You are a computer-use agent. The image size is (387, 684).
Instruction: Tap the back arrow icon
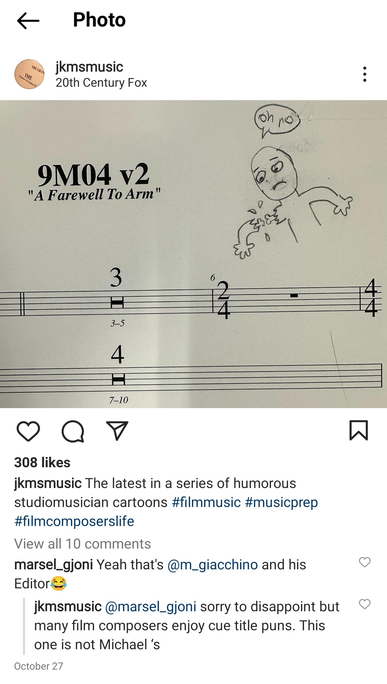click(x=28, y=20)
